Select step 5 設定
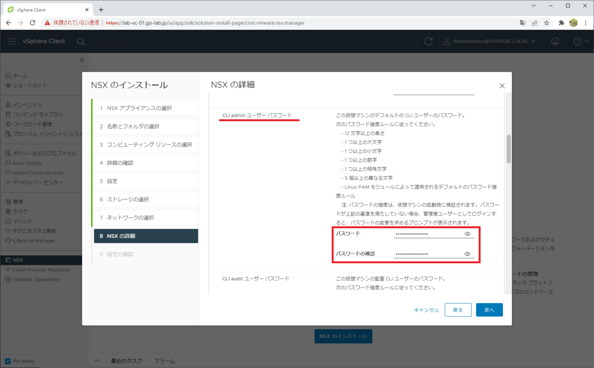594x368 pixels. (145, 181)
